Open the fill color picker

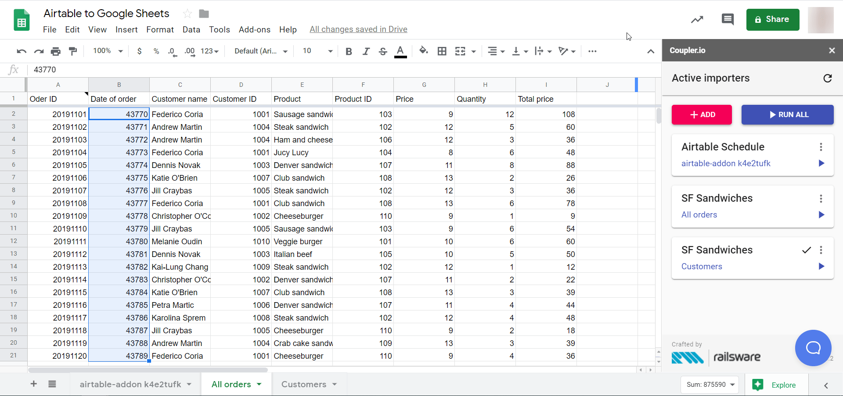(x=424, y=51)
